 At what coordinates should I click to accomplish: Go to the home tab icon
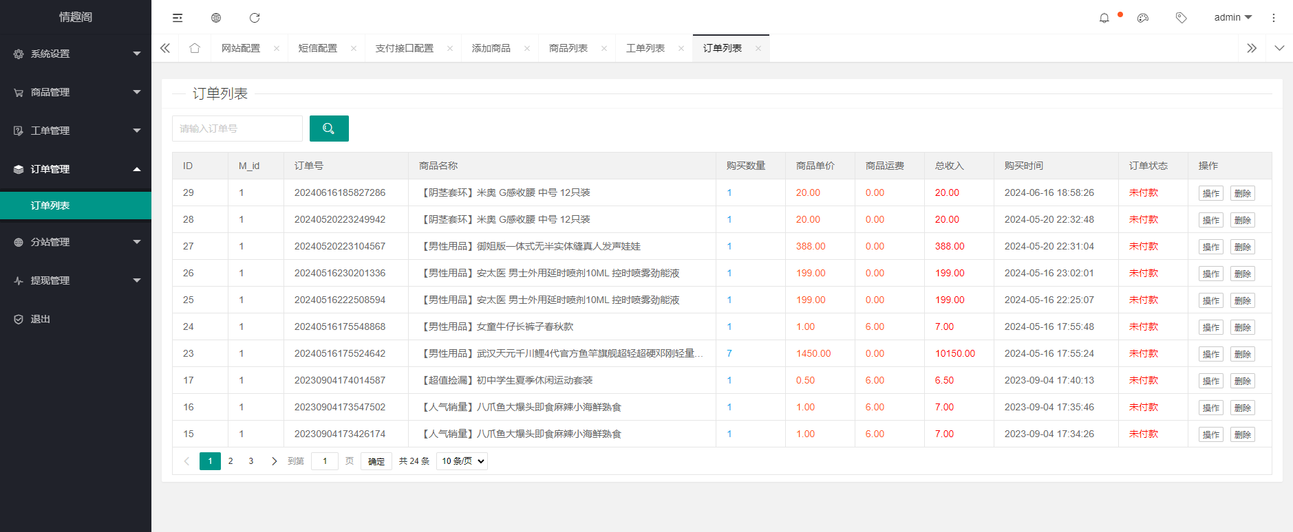click(x=195, y=48)
